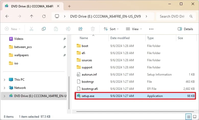Sort by the Type column header
The width and height of the screenshot is (199, 120).
(x=150, y=38)
